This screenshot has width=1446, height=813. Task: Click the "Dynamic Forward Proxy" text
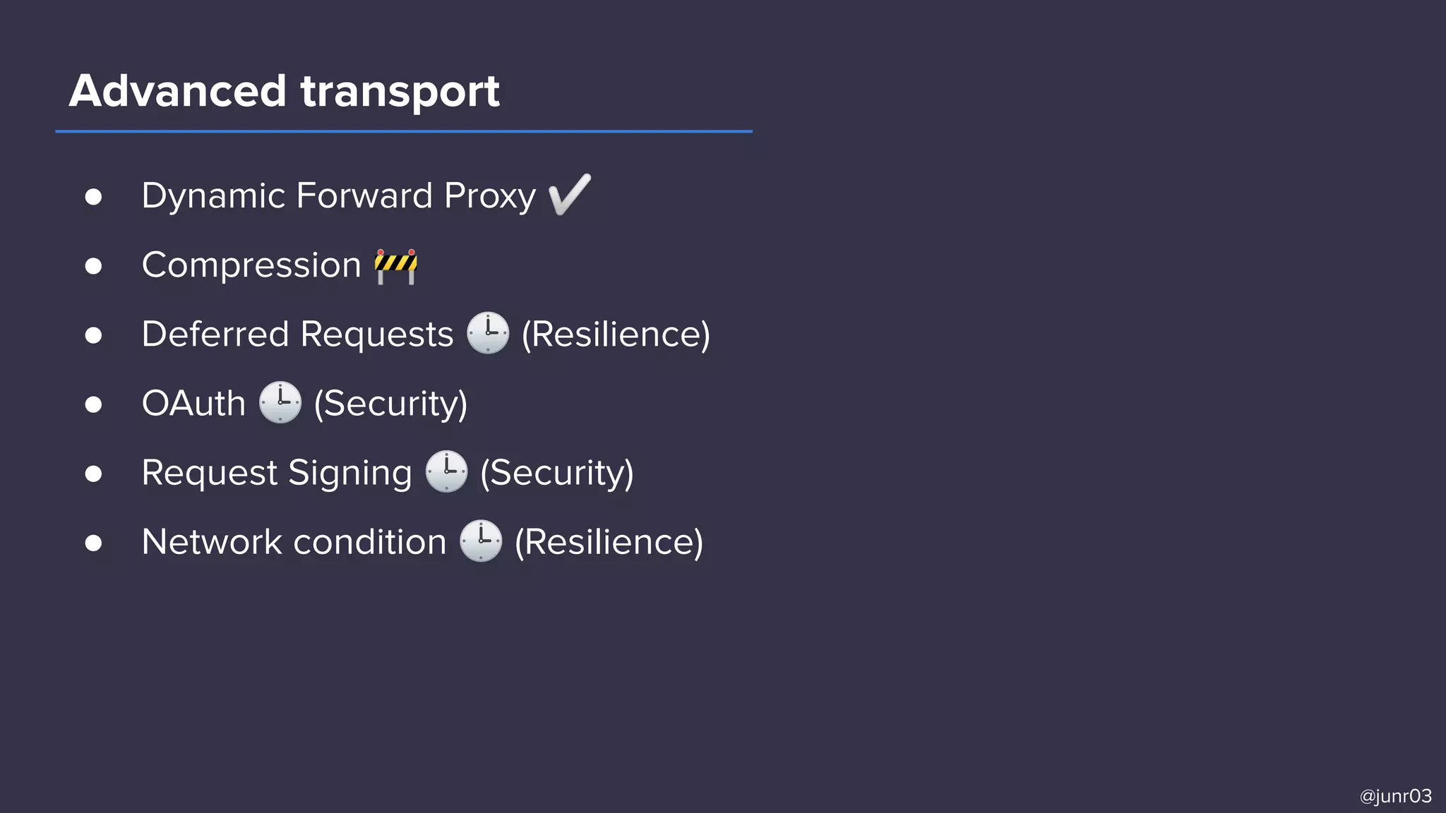339,195
